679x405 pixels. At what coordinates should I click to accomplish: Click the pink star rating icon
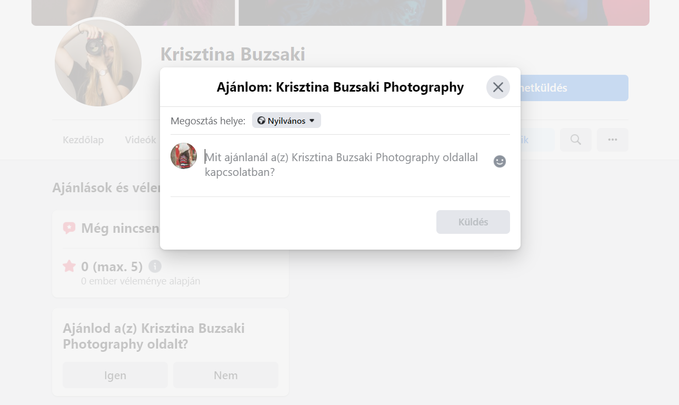pyautogui.click(x=69, y=266)
